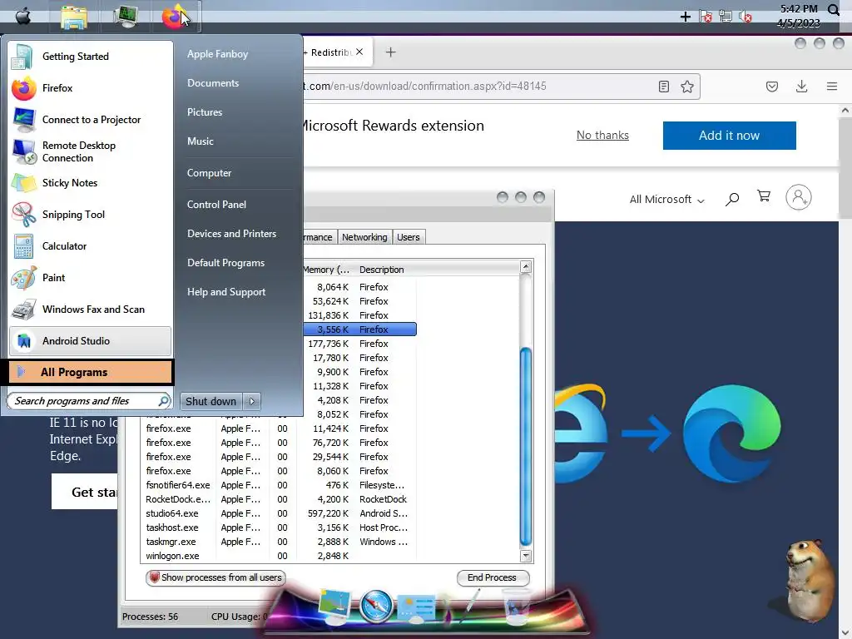Open Remote Desktop Connection
Image resolution: width=852 pixels, height=639 pixels.
(90, 151)
